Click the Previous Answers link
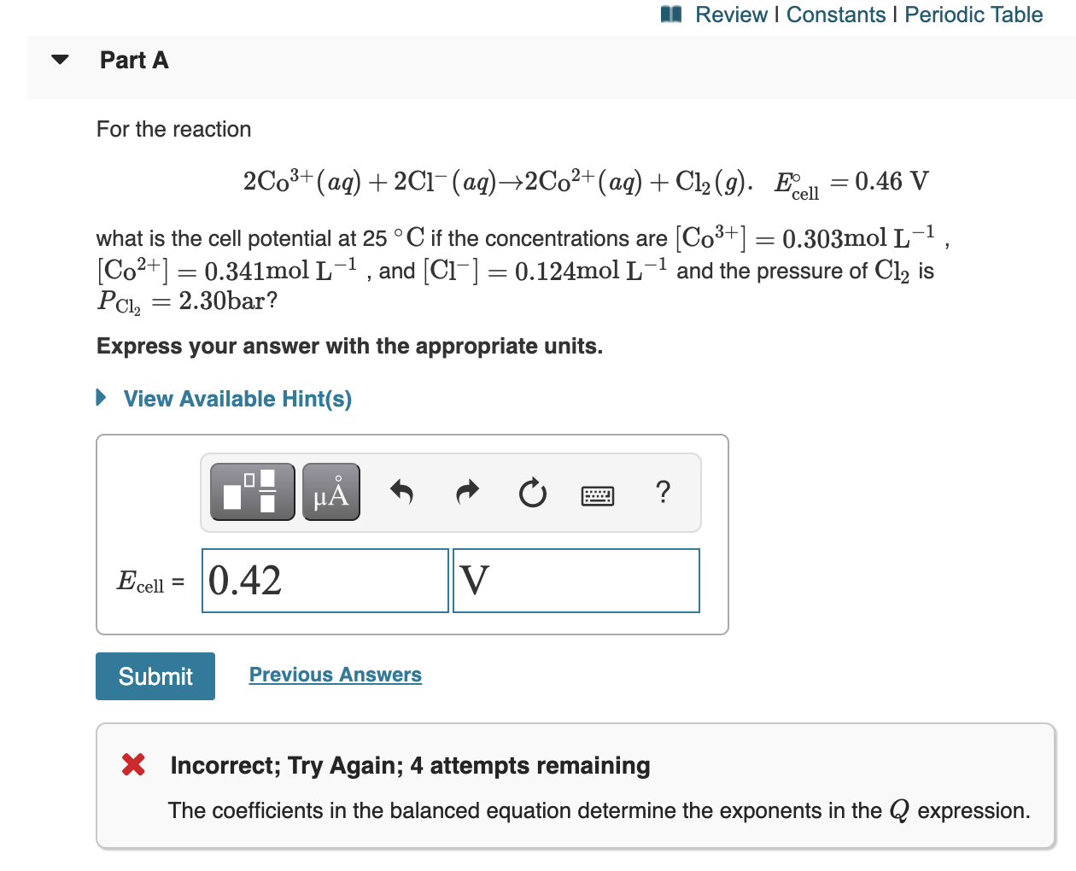The width and height of the screenshot is (1076, 871). click(x=335, y=675)
